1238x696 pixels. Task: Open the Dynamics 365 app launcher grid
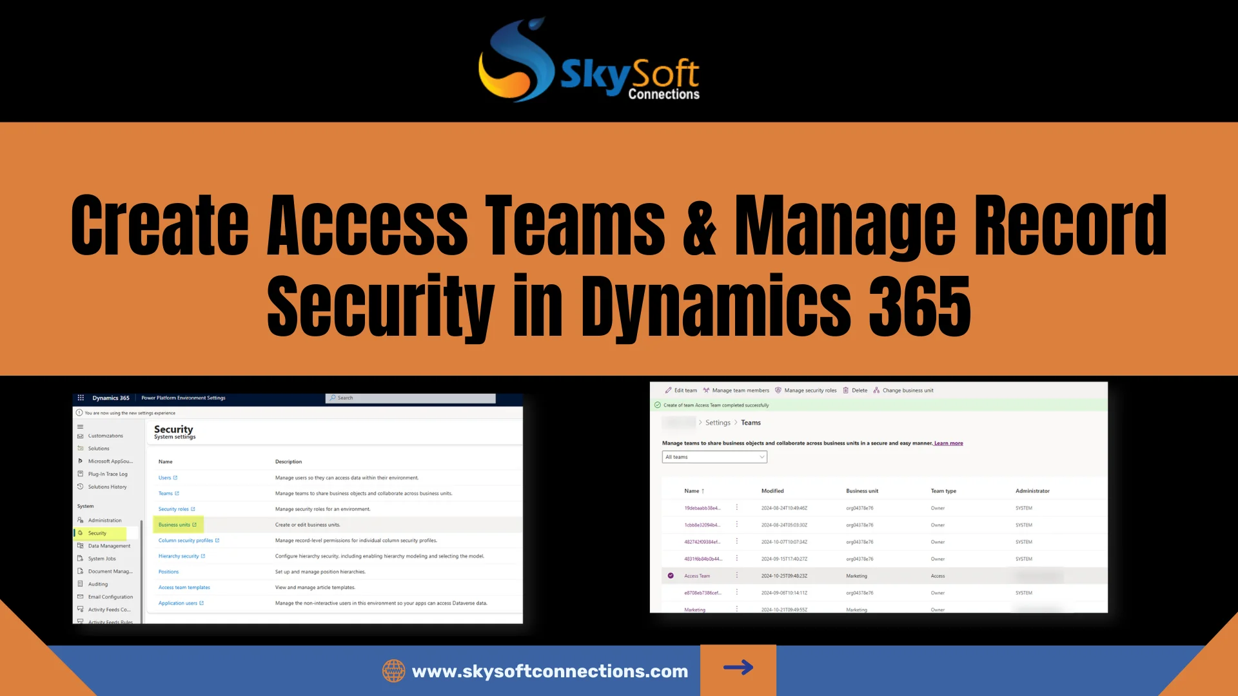pyautogui.click(x=81, y=398)
